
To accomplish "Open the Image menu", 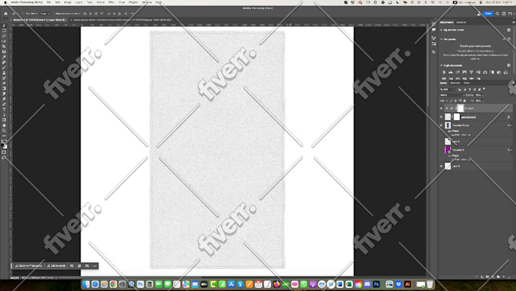I will (x=68, y=2).
